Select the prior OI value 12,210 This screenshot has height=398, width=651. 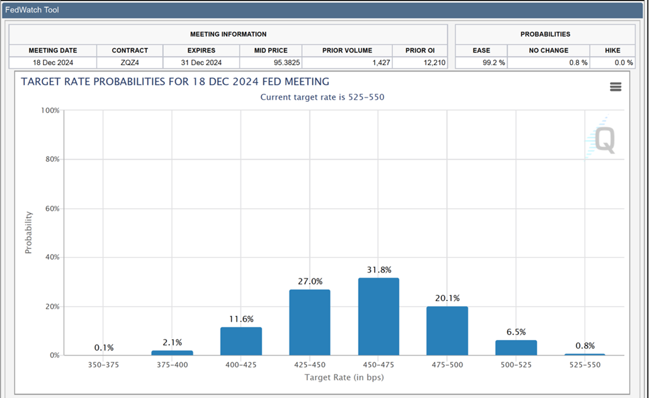click(420, 63)
